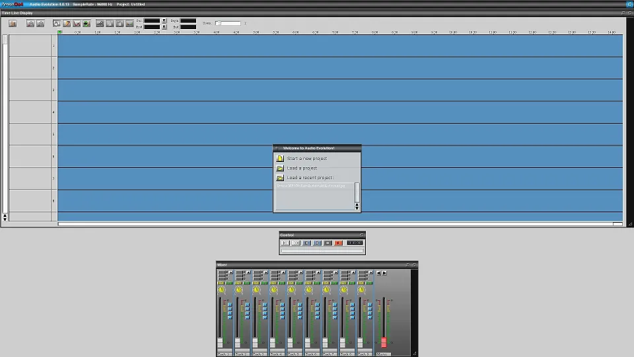634x357 pixels.
Task: Select the pencil edit tool in toolbar
Action: (67, 24)
